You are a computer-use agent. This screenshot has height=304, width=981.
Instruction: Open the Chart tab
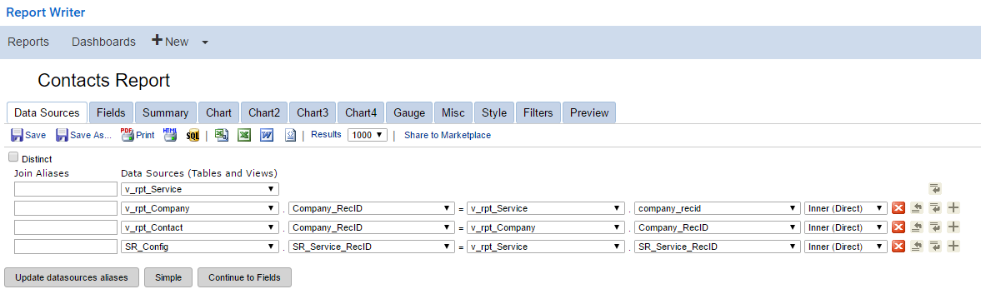pyautogui.click(x=218, y=112)
